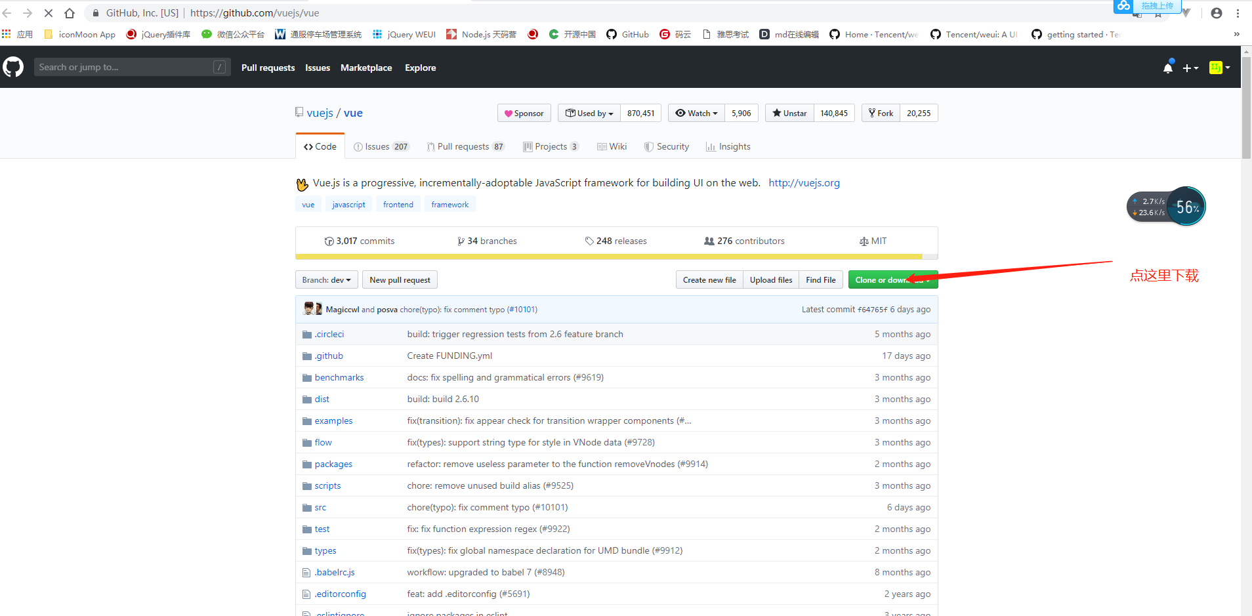Open Marketplace in top nav
The width and height of the screenshot is (1252, 616).
366,68
